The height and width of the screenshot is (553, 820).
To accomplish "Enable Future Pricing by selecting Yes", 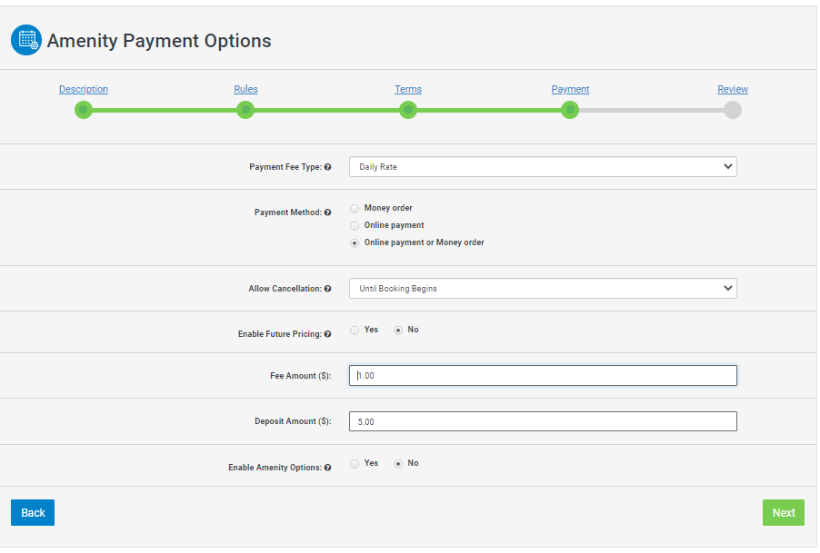I will [x=355, y=331].
